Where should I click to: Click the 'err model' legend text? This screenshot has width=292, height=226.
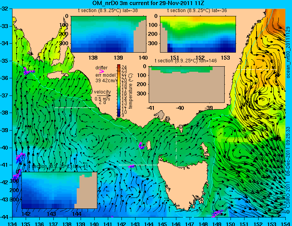click(106, 75)
